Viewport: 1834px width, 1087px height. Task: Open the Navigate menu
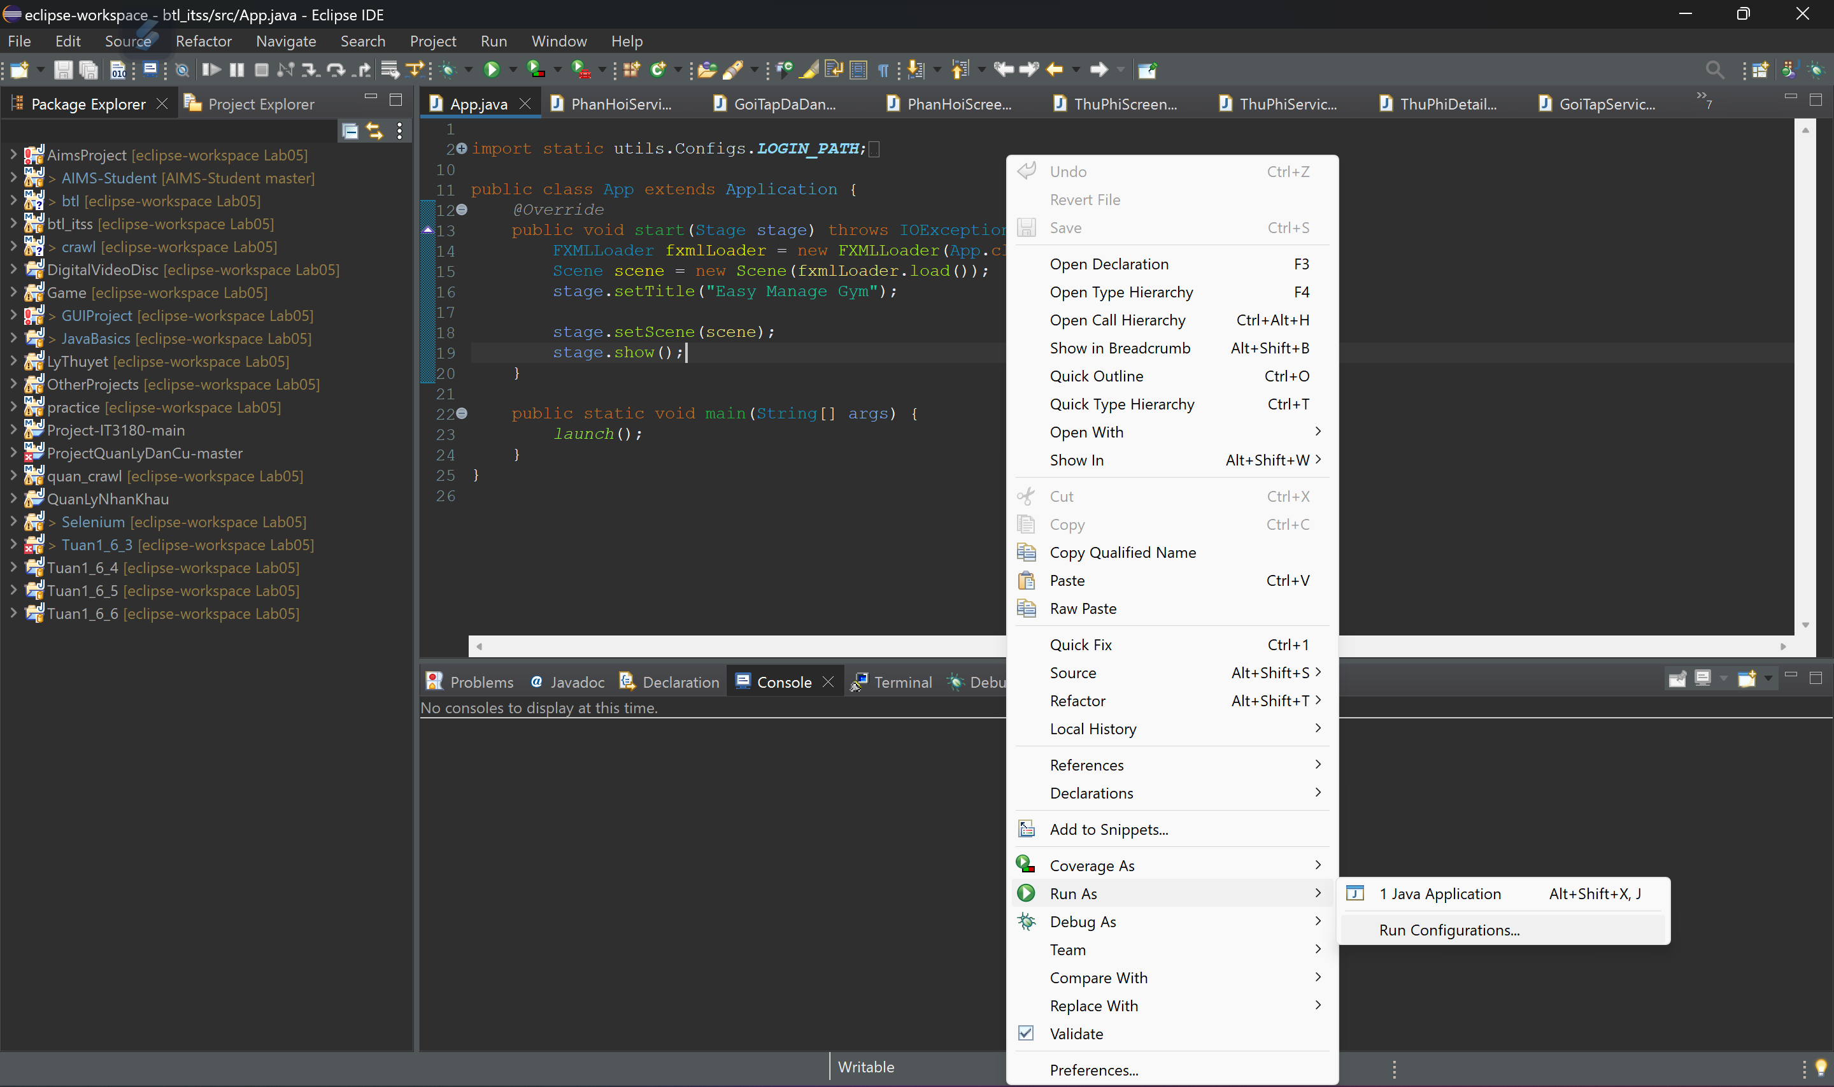coord(285,41)
